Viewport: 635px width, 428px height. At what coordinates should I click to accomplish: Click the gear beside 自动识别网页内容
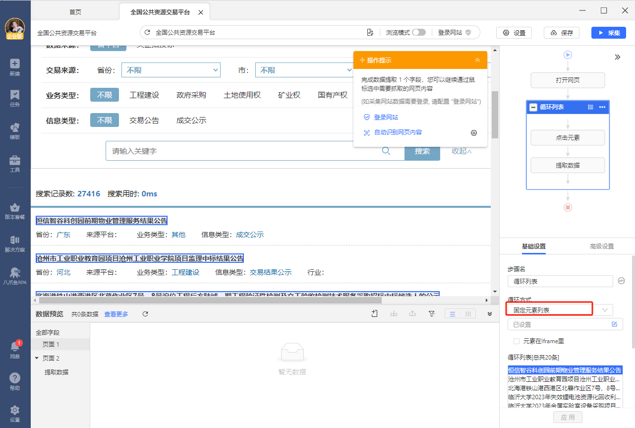point(474,133)
